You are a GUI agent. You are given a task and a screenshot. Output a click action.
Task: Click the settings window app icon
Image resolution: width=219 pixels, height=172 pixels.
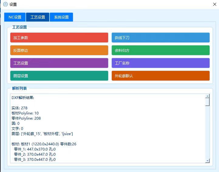(5, 4)
